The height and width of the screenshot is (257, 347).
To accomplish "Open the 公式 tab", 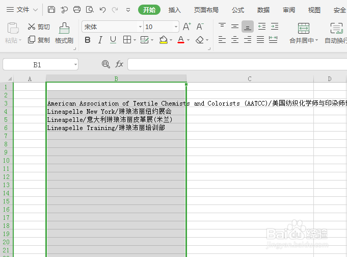I will pos(238,10).
